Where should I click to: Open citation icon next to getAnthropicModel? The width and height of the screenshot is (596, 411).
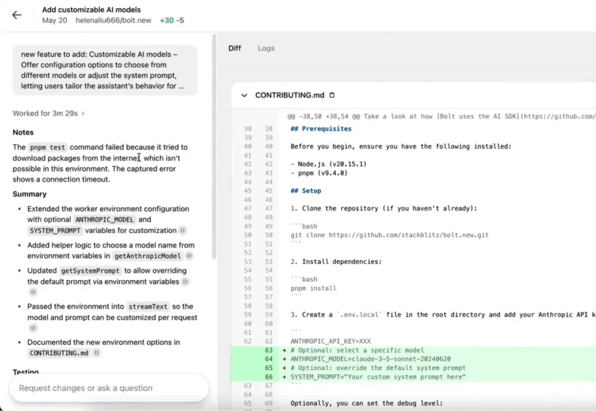190,256
